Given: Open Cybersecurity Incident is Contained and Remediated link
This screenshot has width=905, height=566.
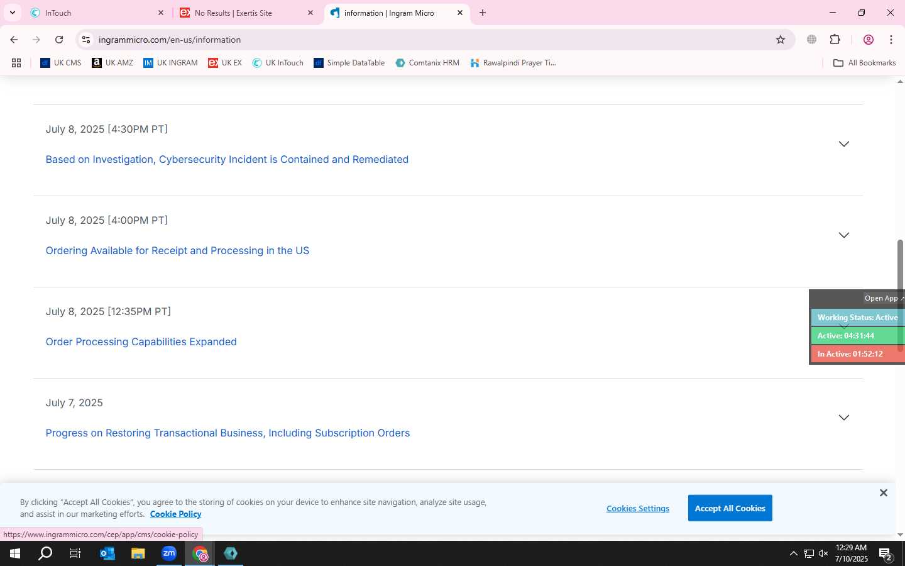Looking at the screenshot, I should pos(227,160).
